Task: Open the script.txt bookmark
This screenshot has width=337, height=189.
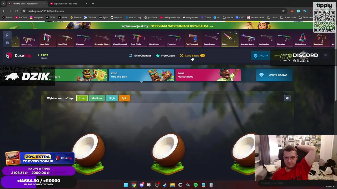Action: tap(116, 18)
